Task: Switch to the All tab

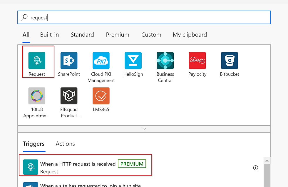Action: point(26,35)
